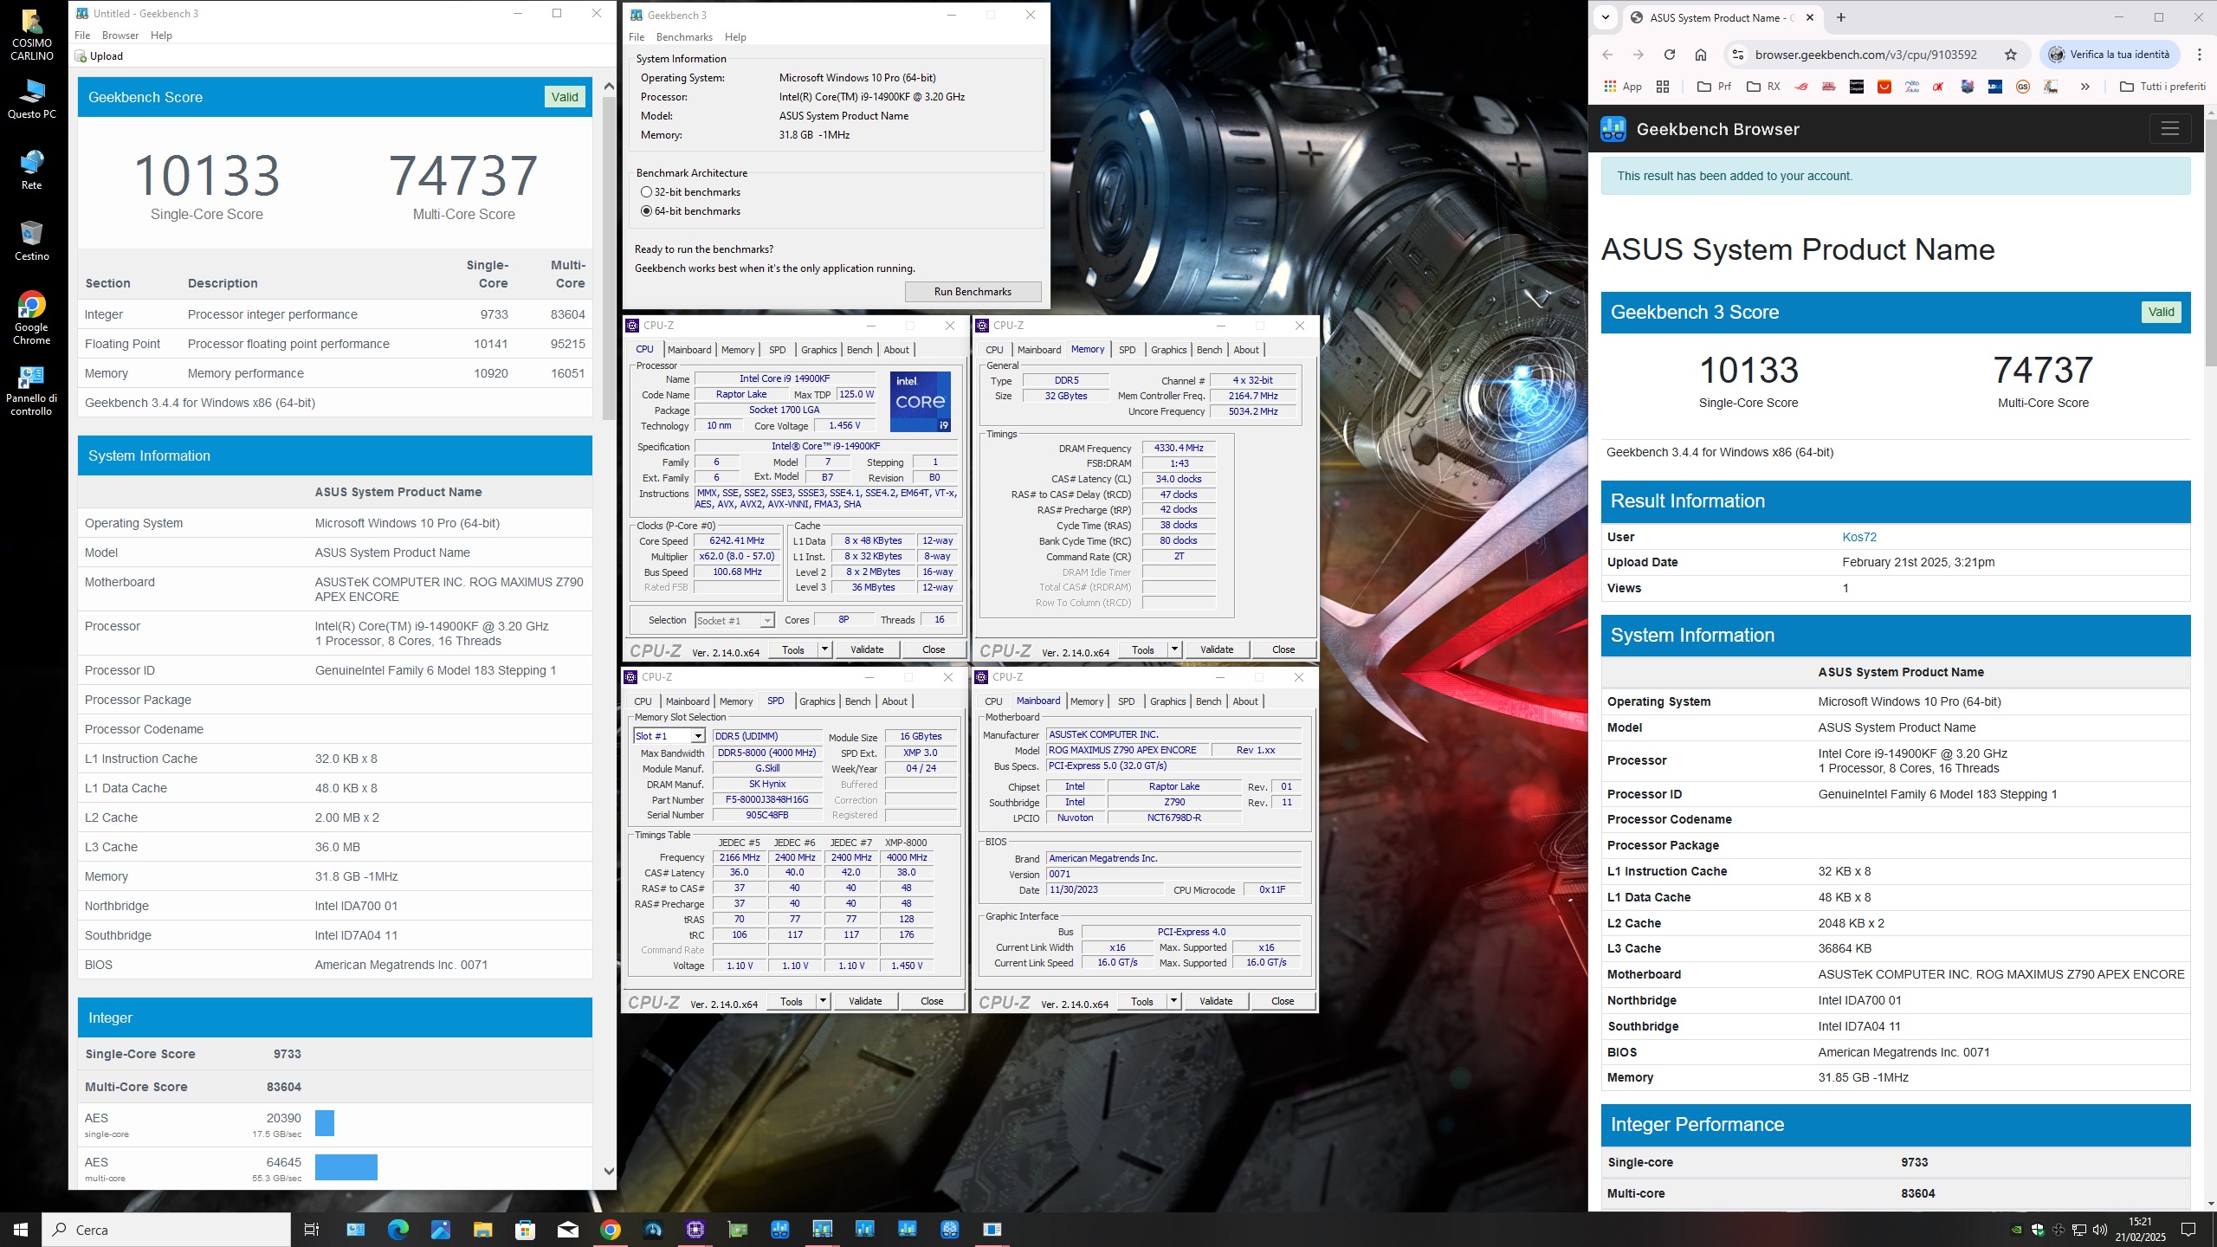Open Microsoft Store from the taskbar
This screenshot has width=2217, height=1247.
click(x=525, y=1230)
